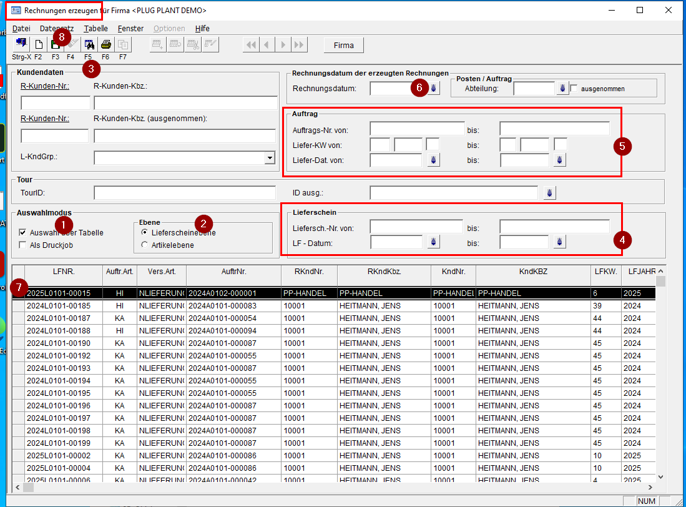The image size is (686, 507).
Task: Toggle the ausgenommen checkbox
Action: 574,89
